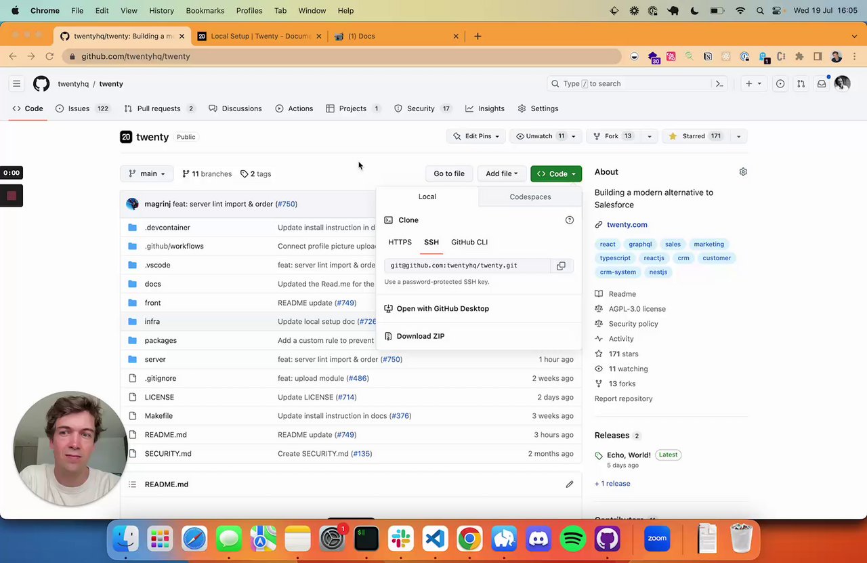
Task: Open the GitHub hamburger navigation menu
Action: 16,83
